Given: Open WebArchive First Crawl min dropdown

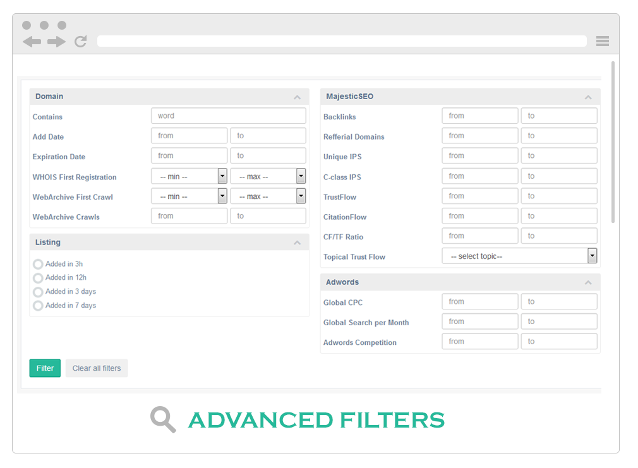Looking at the screenshot, I should click(189, 196).
